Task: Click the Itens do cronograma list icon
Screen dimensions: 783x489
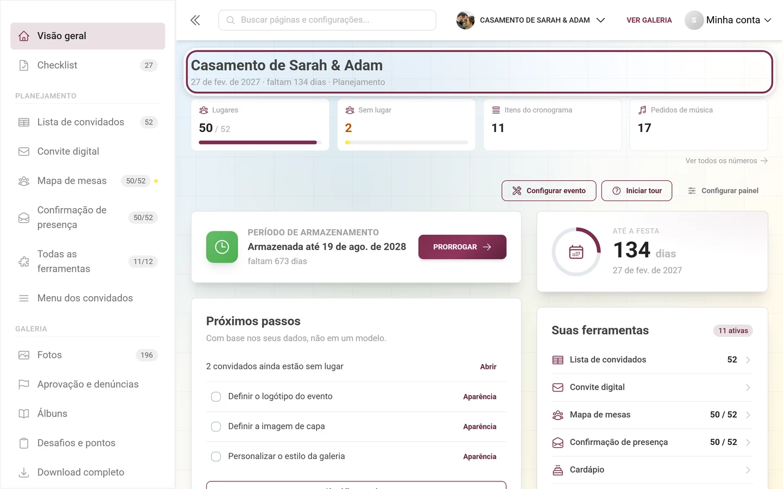Action: [496, 110]
